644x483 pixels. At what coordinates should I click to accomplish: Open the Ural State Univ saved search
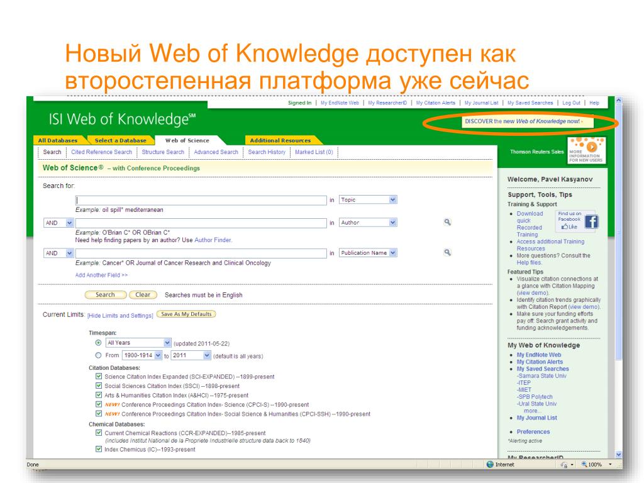pos(537,404)
